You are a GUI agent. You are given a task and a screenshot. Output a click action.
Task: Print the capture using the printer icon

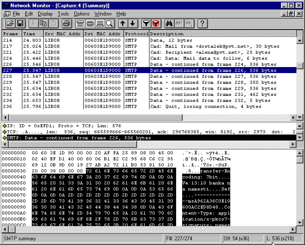[67, 23]
